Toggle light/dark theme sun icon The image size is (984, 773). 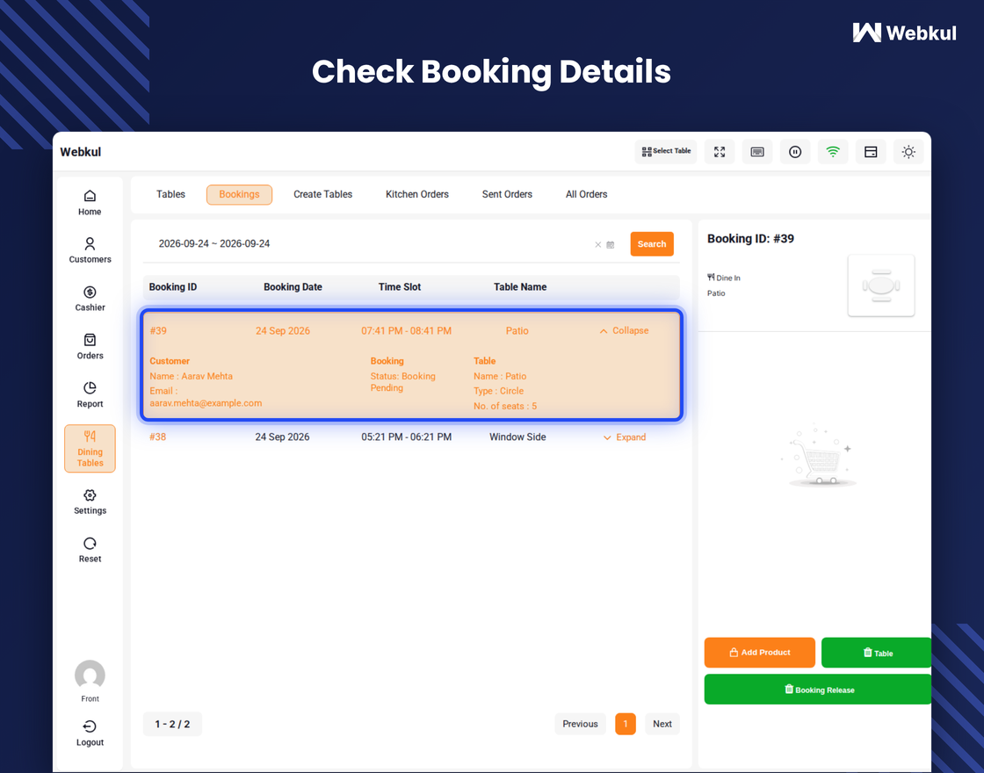coord(908,152)
